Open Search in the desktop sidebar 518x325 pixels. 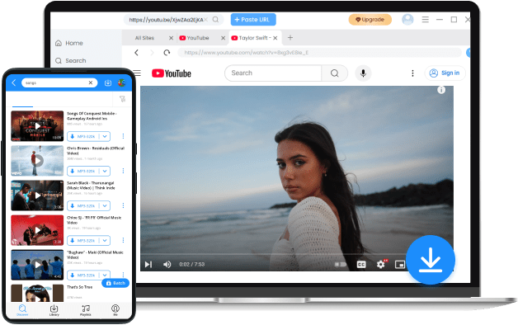(x=70, y=60)
